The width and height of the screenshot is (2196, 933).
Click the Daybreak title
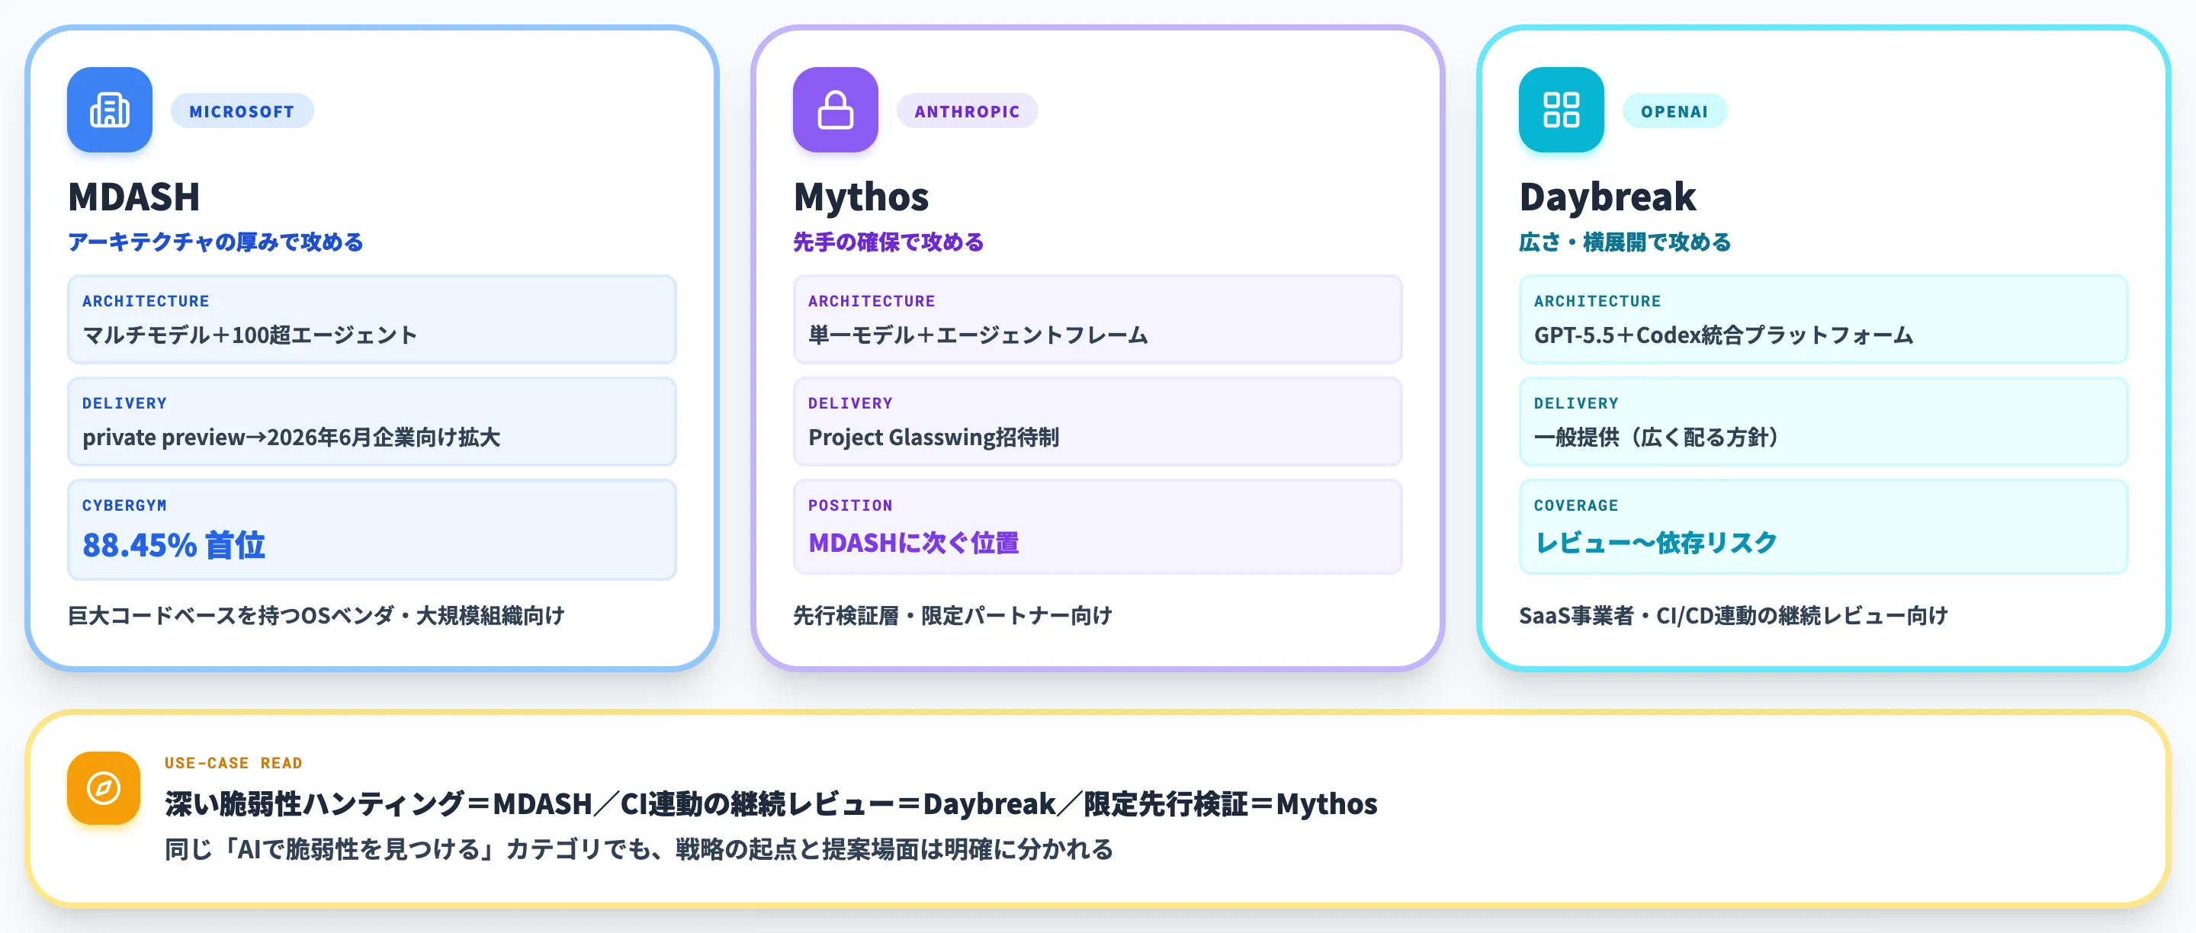[x=1608, y=197]
